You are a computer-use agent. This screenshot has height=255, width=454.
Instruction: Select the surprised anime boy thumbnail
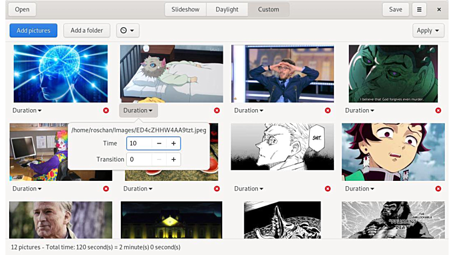393,151
